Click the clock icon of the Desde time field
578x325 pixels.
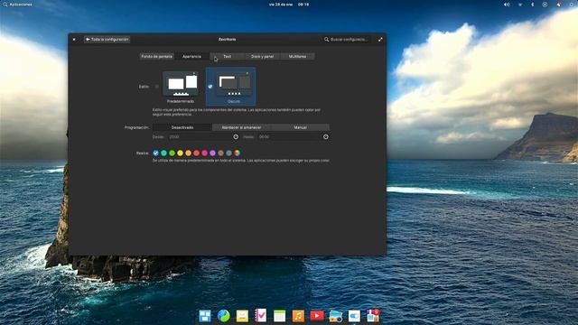[x=236, y=136]
